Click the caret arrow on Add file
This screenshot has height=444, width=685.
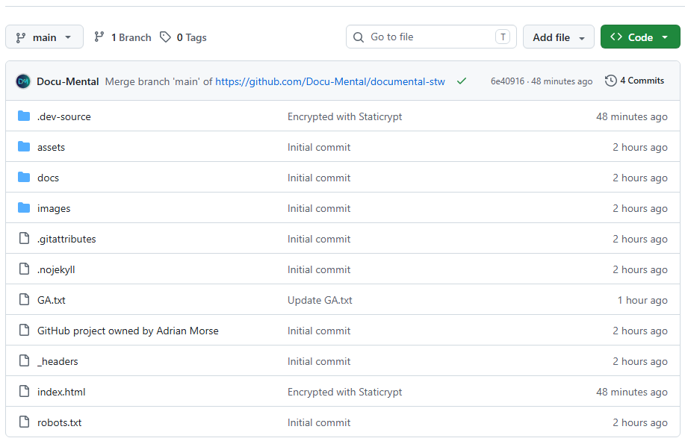pyautogui.click(x=582, y=38)
